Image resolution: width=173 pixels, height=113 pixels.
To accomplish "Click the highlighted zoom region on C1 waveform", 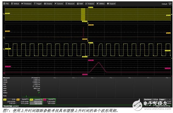I will [x=83, y=14].
